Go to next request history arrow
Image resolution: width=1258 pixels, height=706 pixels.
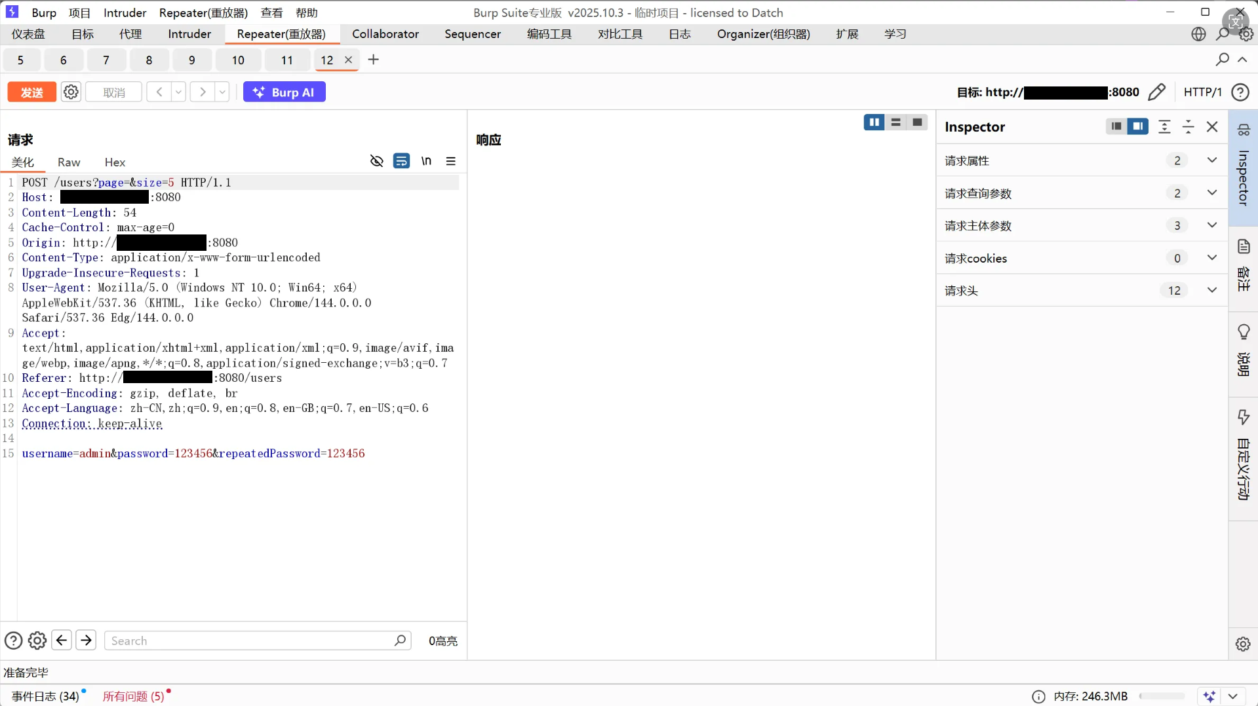203,92
